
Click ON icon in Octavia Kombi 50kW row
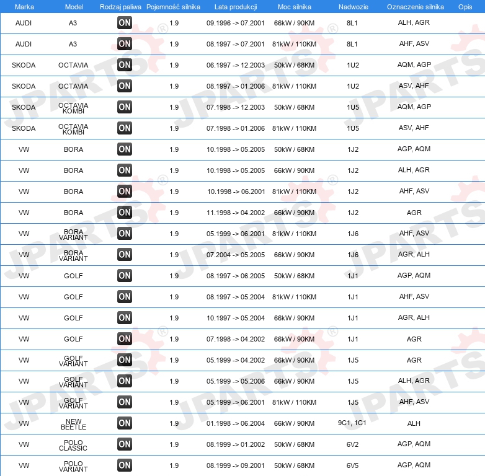[125, 107]
